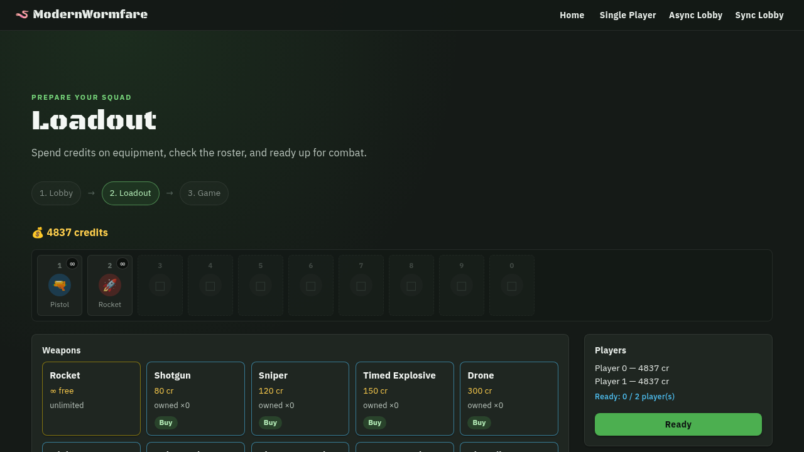804x452 pixels.
Task: Click the Sniper weapon card title
Action: pyautogui.click(x=273, y=375)
